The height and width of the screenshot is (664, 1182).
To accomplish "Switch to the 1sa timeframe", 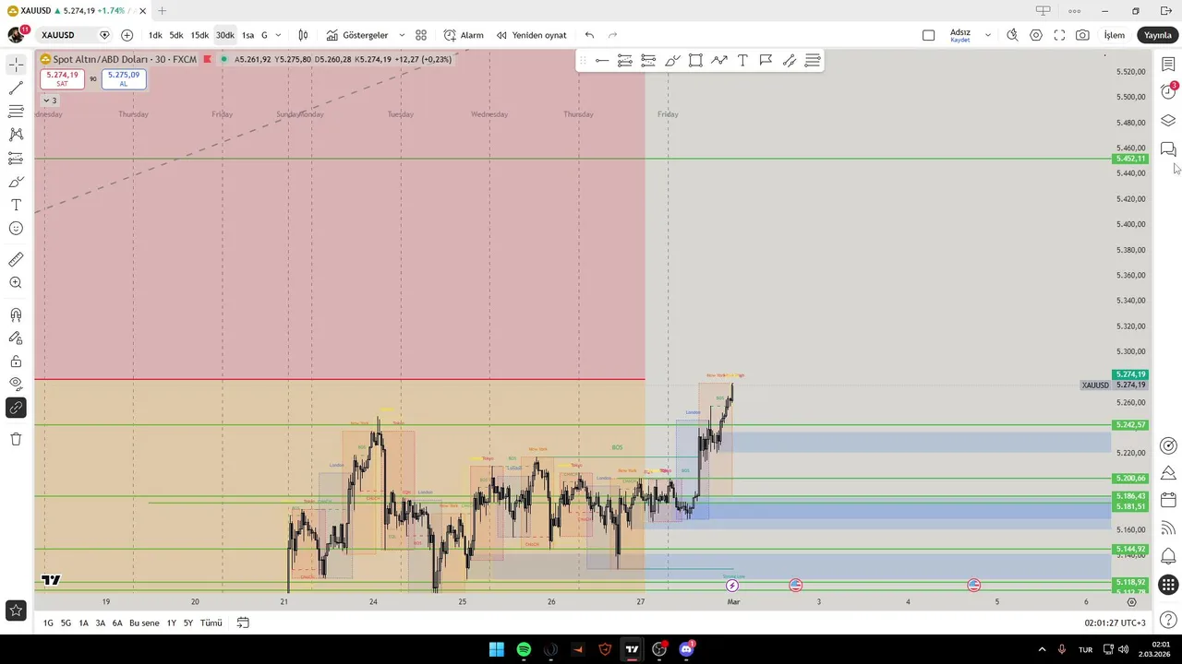I will [247, 35].
